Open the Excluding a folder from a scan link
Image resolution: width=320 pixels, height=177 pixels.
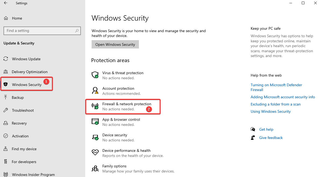click(275, 104)
